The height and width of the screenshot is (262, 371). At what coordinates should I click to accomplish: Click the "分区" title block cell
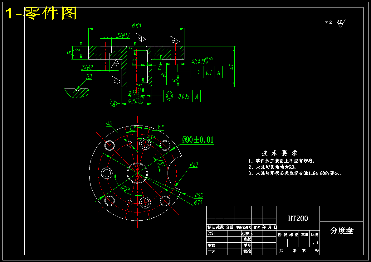coord(230,227)
